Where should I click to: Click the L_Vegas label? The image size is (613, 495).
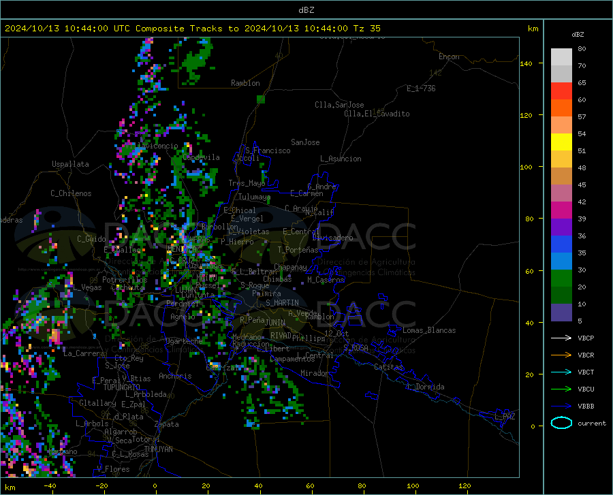point(87,287)
